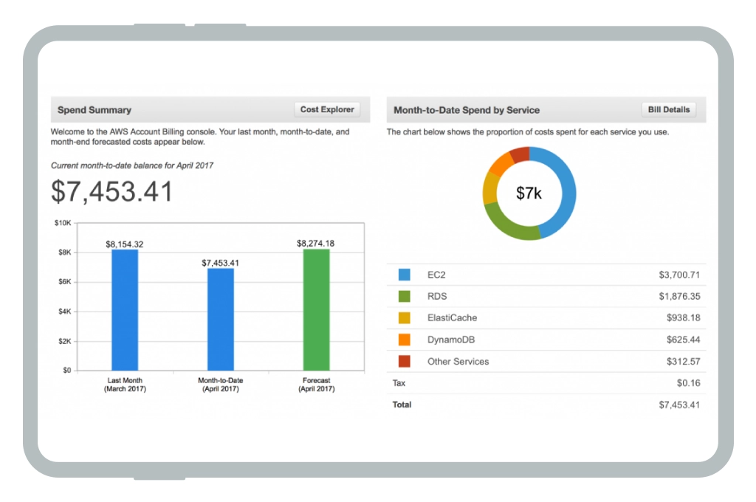
Task: Click the orange DynamoDB donut segment
Action: (x=502, y=164)
